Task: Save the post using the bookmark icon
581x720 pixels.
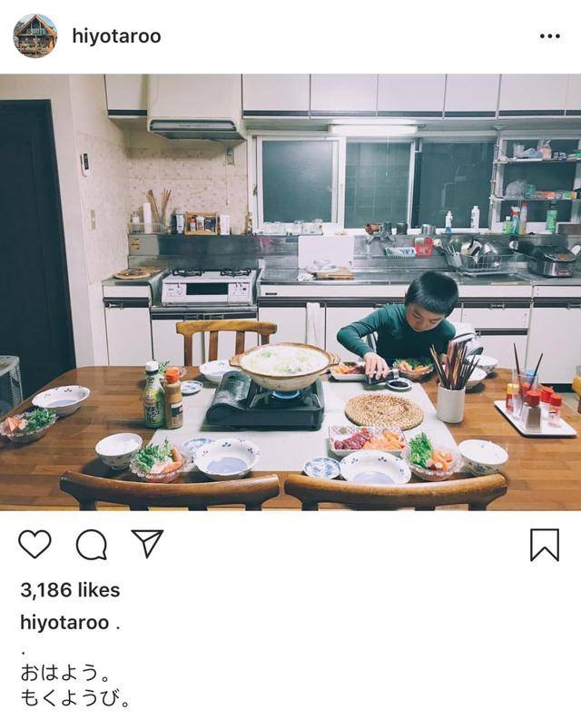Action: [x=545, y=545]
